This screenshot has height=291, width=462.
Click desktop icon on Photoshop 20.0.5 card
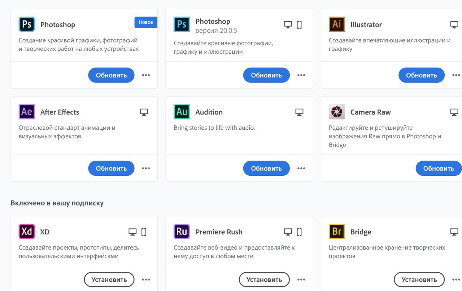[288, 25]
